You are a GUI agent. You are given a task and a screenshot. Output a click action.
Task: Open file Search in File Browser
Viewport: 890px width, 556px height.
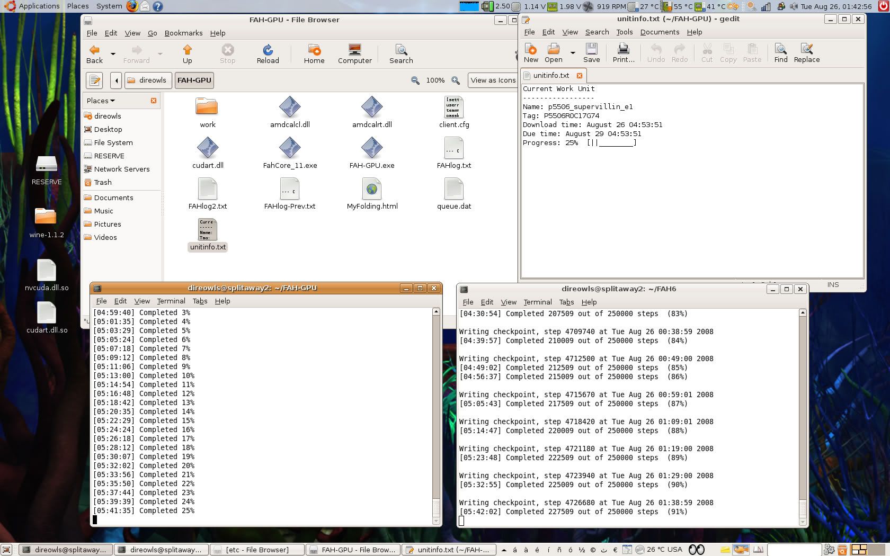pyautogui.click(x=401, y=54)
